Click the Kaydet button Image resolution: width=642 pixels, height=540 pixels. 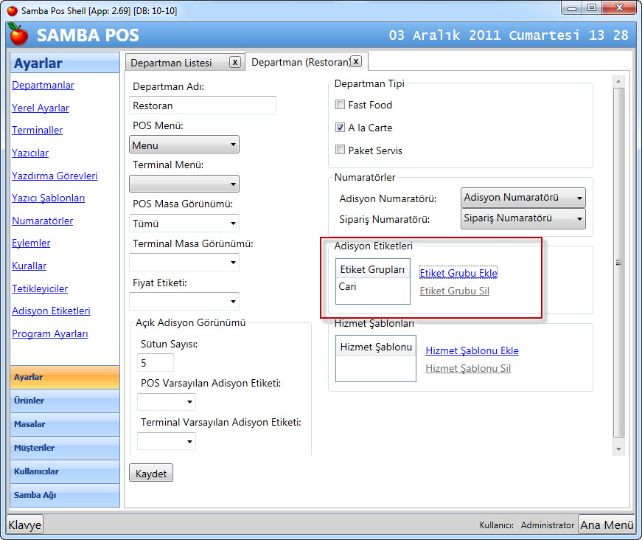pyautogui.click(x=151, y=473)
